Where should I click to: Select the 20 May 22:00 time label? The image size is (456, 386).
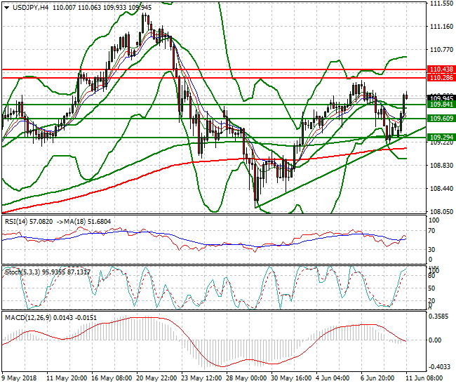156,378
